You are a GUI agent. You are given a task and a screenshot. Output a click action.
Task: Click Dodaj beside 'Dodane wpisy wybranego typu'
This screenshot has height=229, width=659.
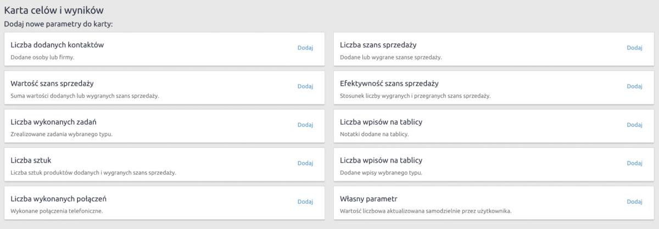(x=634, y=163)
